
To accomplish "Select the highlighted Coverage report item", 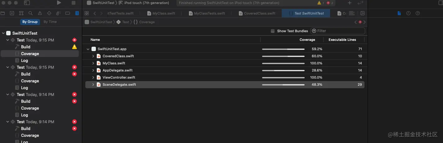I will click(40, 54).
